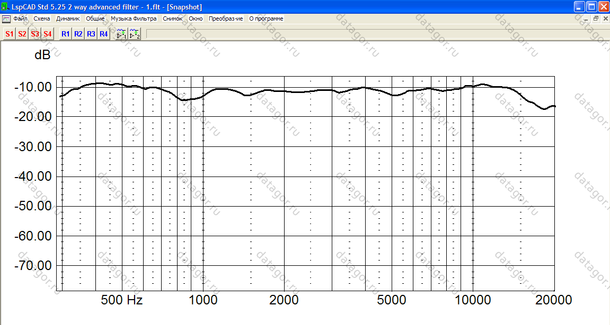Click the red S4 toolbar icon
Screen dimensions: 610x325
(x=48, y=34)
